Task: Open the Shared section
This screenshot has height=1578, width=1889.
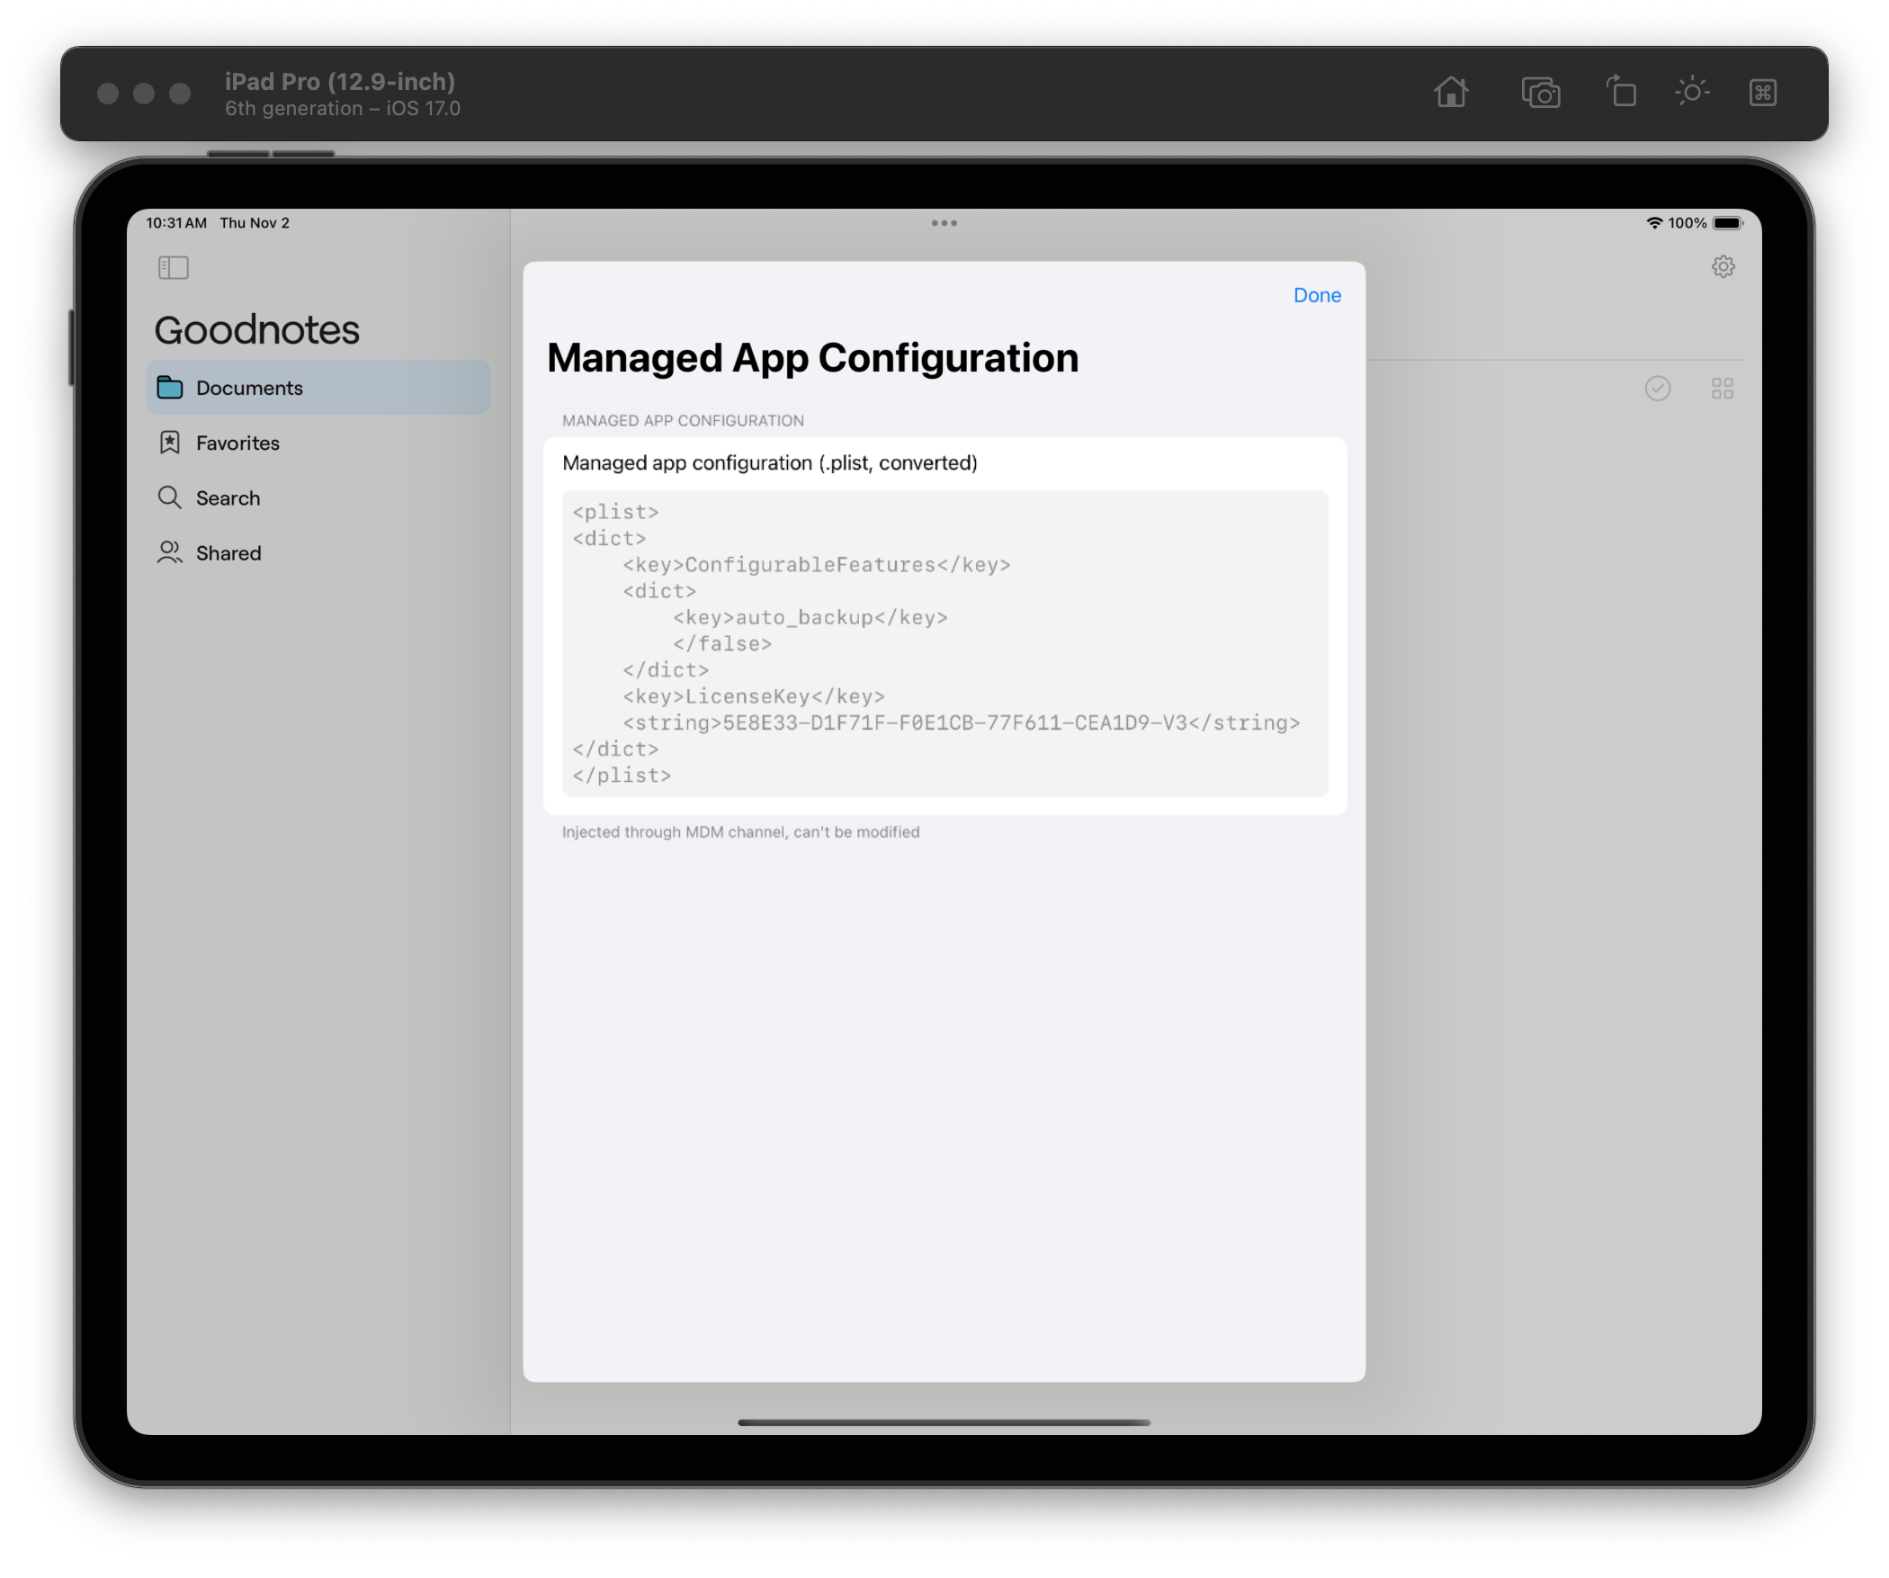Action: [228, 553]
